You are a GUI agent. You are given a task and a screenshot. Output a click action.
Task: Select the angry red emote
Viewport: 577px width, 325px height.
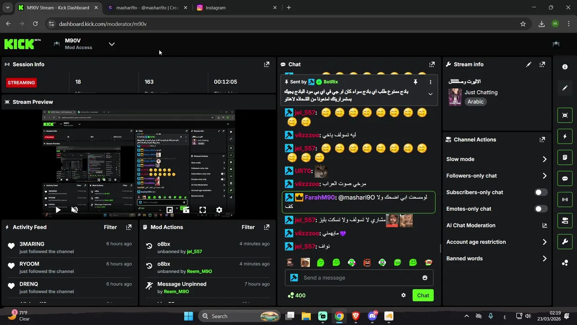[367, 262]
